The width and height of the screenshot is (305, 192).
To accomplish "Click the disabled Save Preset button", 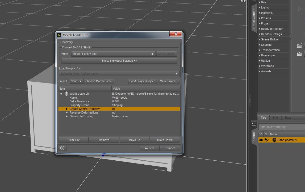I will [x=166, y=54].
